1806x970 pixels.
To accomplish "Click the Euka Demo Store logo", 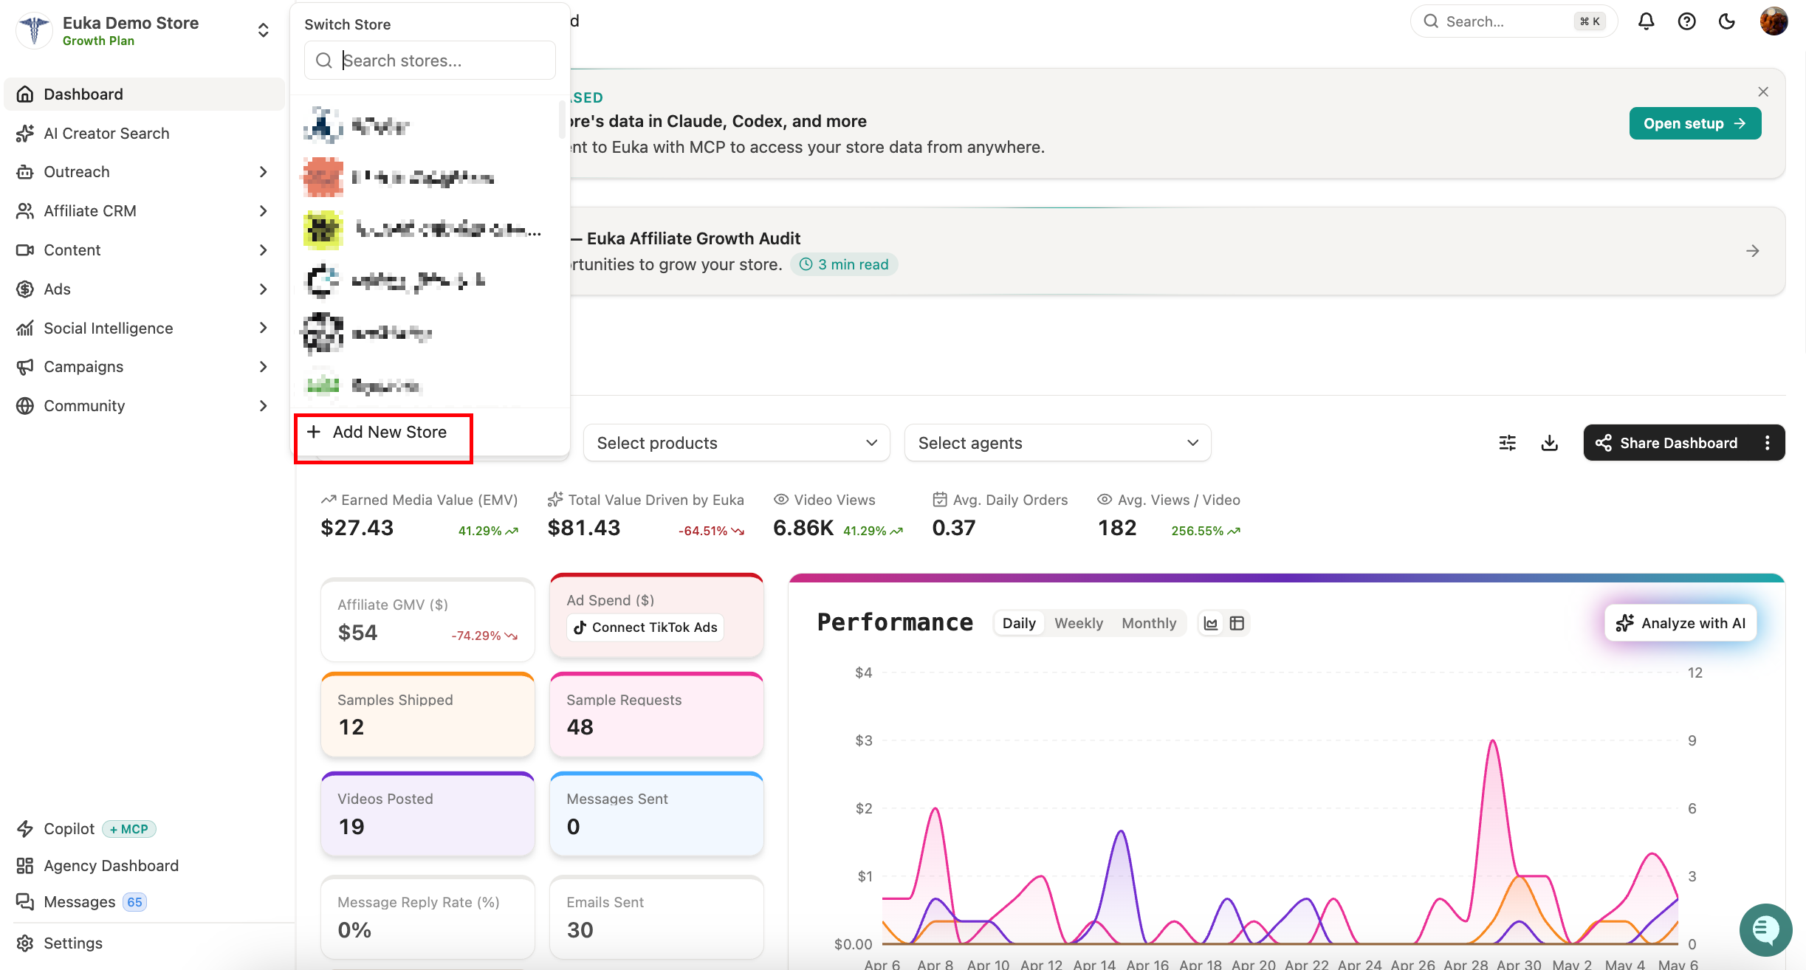I will coord(34,30).
